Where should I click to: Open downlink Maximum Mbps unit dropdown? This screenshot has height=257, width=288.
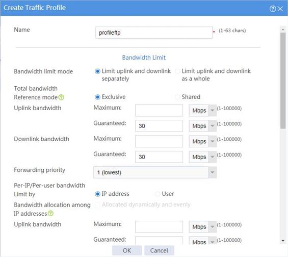[202, 141]
